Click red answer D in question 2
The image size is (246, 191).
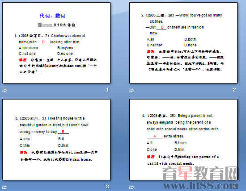(162, 27)
